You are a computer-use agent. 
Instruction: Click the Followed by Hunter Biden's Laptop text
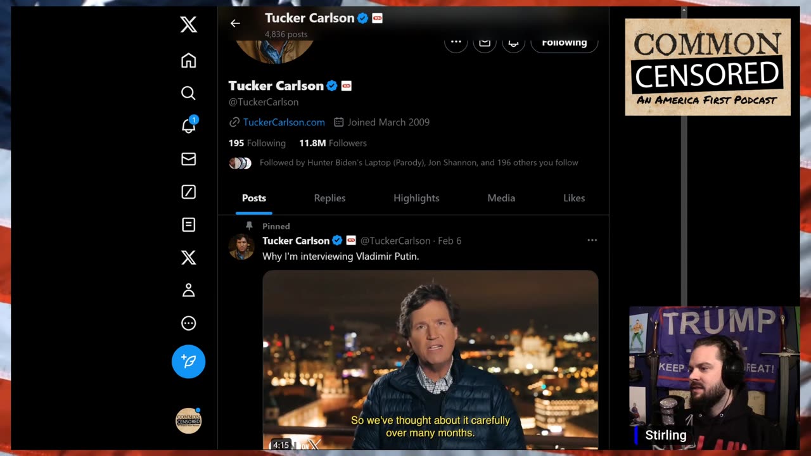(x=419, y=163)
